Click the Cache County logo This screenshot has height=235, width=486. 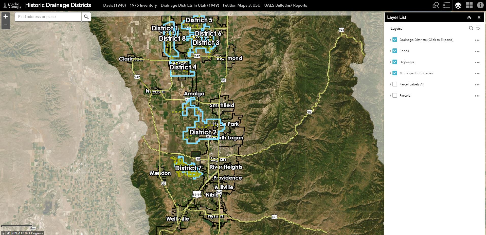click(x=12, y=5)
